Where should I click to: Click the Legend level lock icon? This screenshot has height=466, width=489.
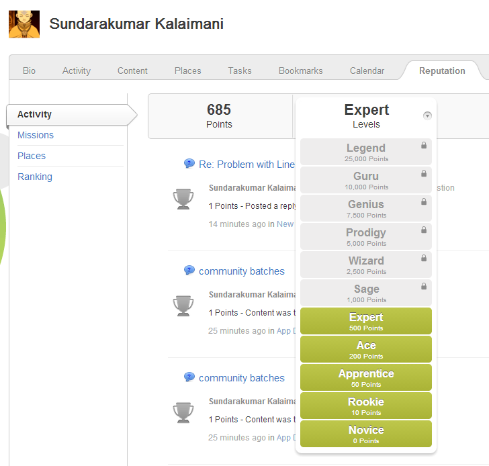tap(424, 145)
